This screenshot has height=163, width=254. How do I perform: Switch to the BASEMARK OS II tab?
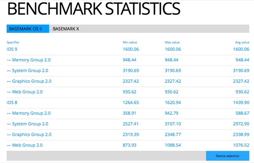(28, 29)
